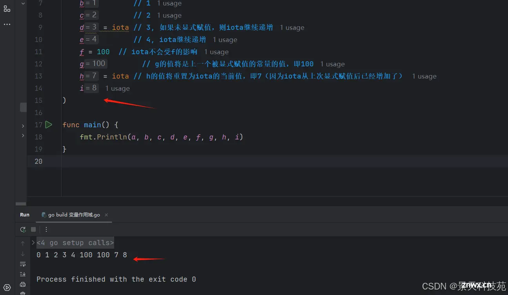Click the '= 100' inlay hint after g
Viewport: 508px width, 295px height.
(95, 64)
